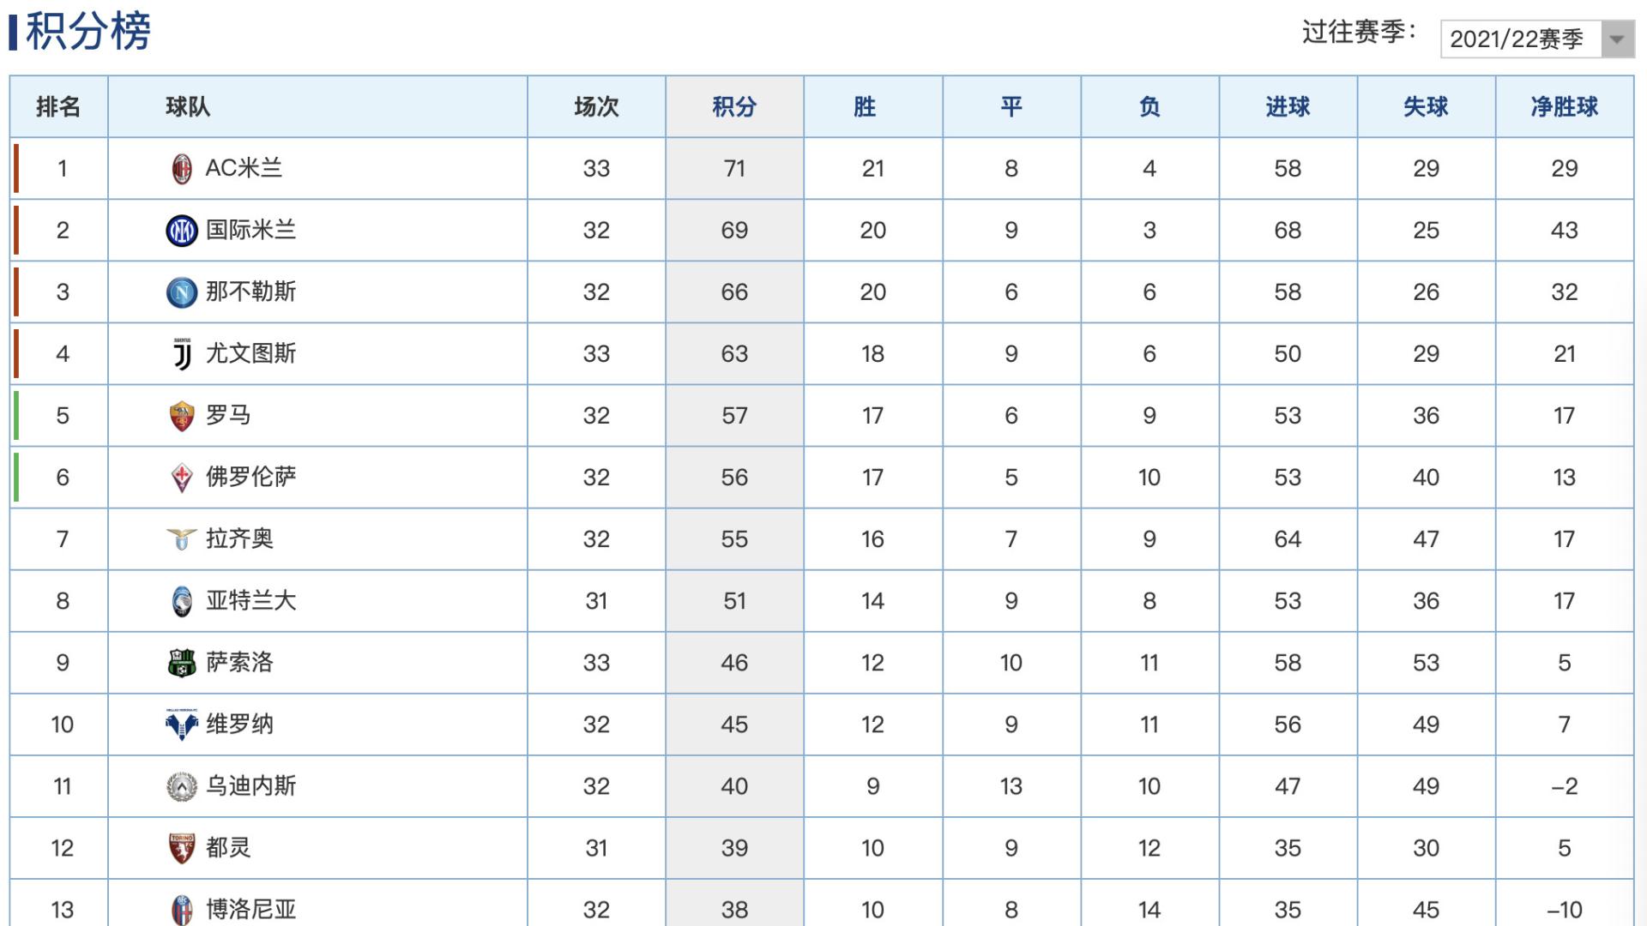Open the 维罗纳 team link

point(239,725)
